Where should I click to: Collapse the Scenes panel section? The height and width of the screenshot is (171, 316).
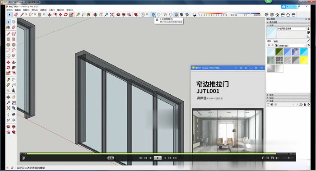tap(288, 101)
